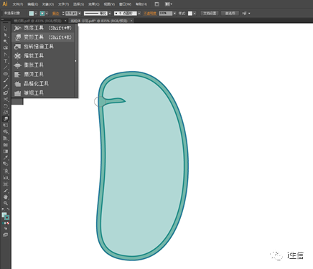Viewport: 313px width, 269px height.
Task: Choose the Twirl tool from flyout
Action: click(43, 47)
